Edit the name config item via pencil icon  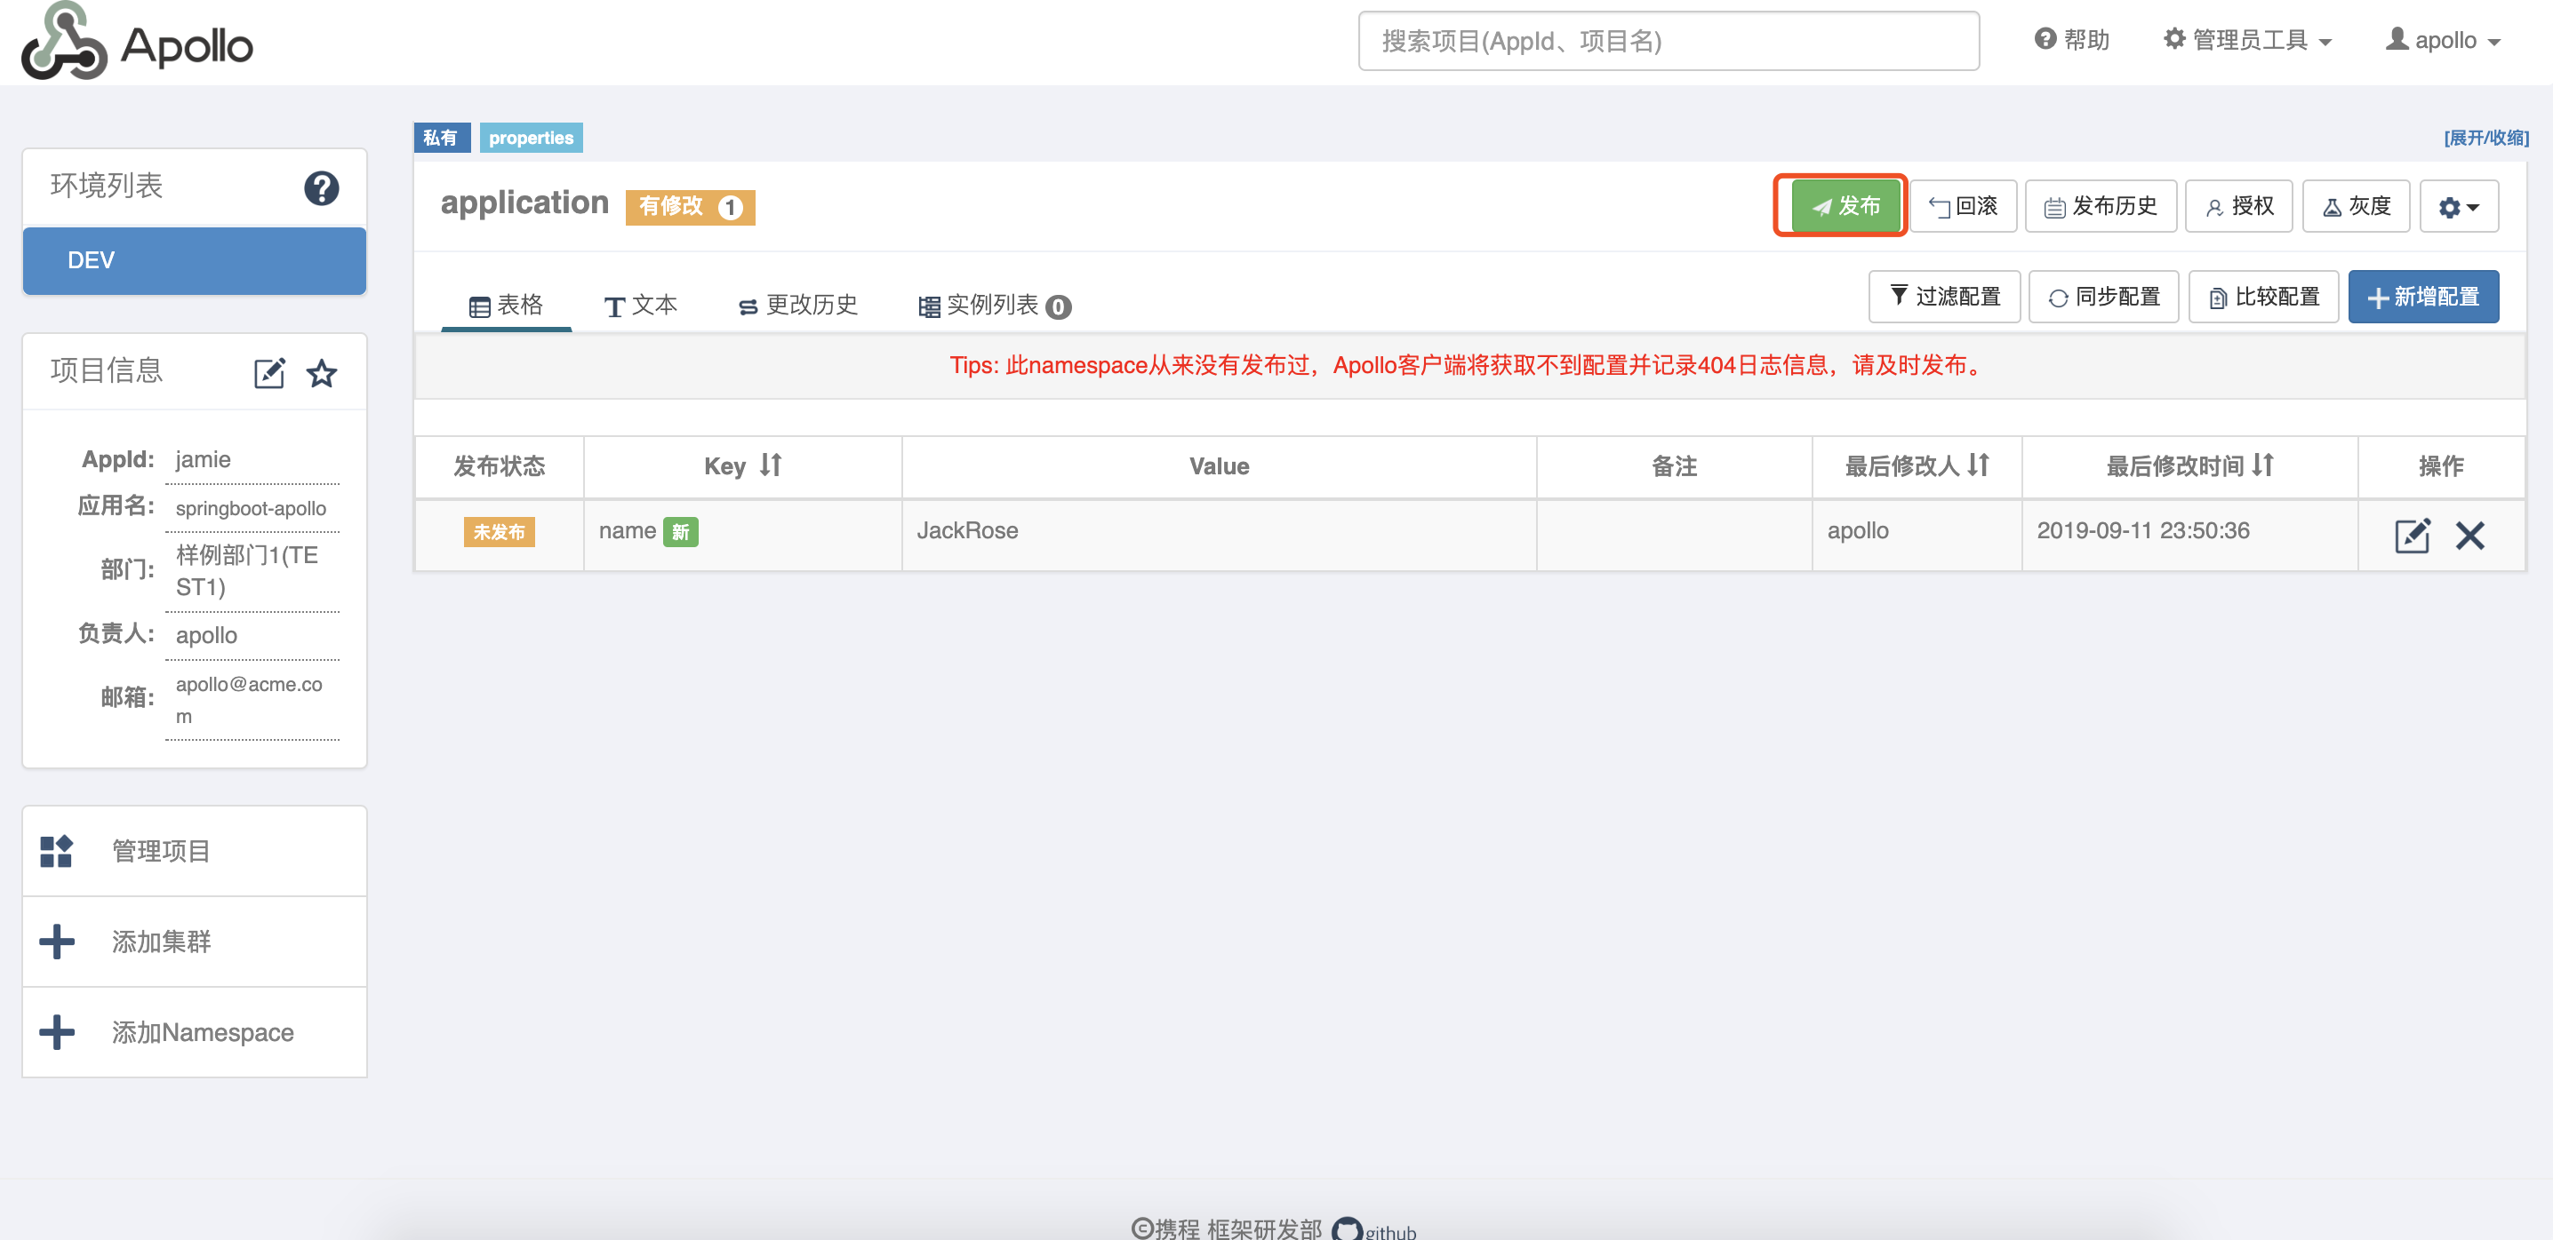coord(2413,535)
